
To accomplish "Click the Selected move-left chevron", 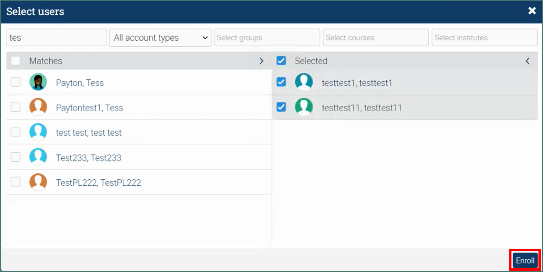I will point(527,61).
